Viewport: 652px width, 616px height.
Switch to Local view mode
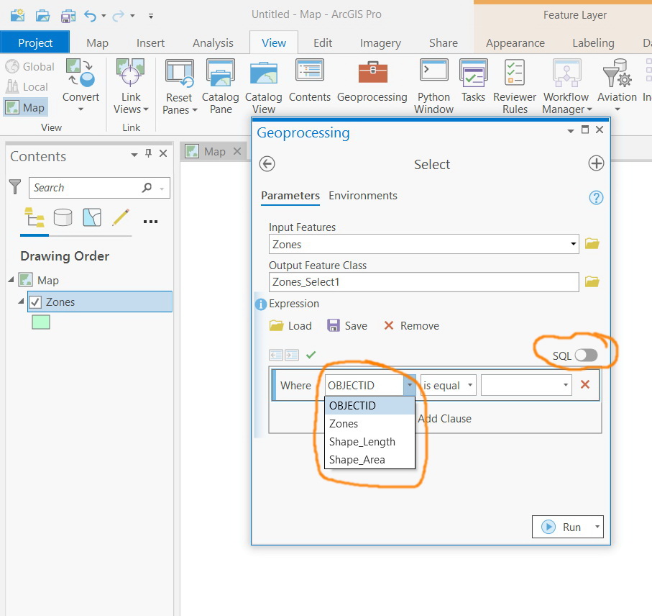(x=27, y=86)
